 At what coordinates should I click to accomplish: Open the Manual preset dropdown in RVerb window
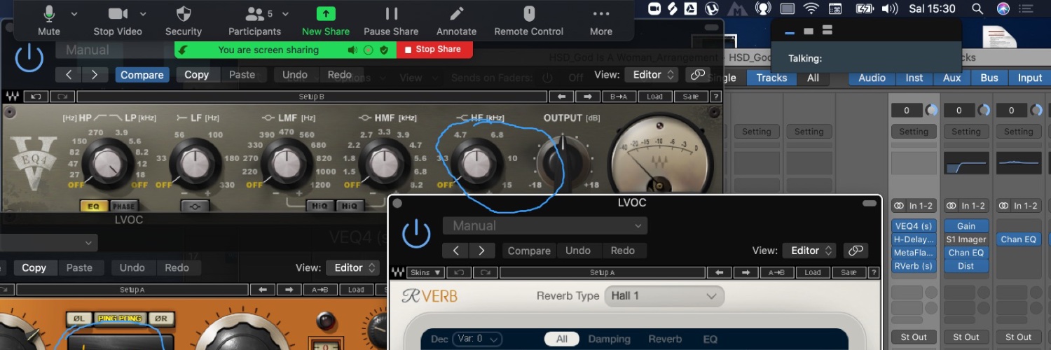click(545, 226)
